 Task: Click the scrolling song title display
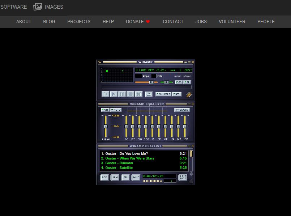(164, 70)
